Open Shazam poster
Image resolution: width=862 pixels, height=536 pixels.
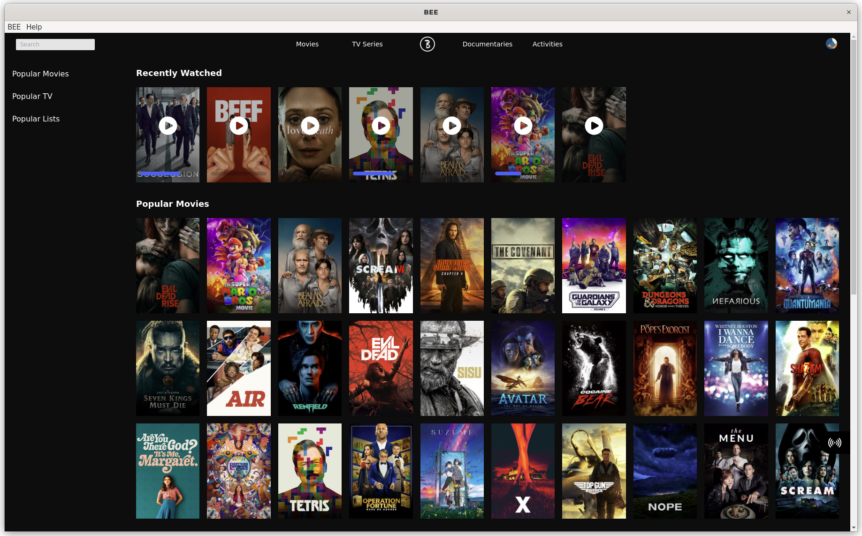(807, 368)
